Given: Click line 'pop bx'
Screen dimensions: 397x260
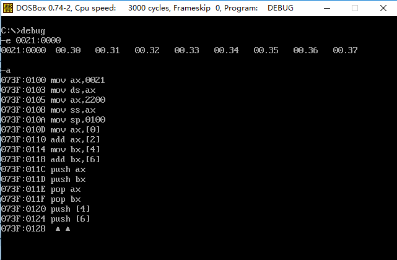Looking at the screenshot, I should [41, 199].
